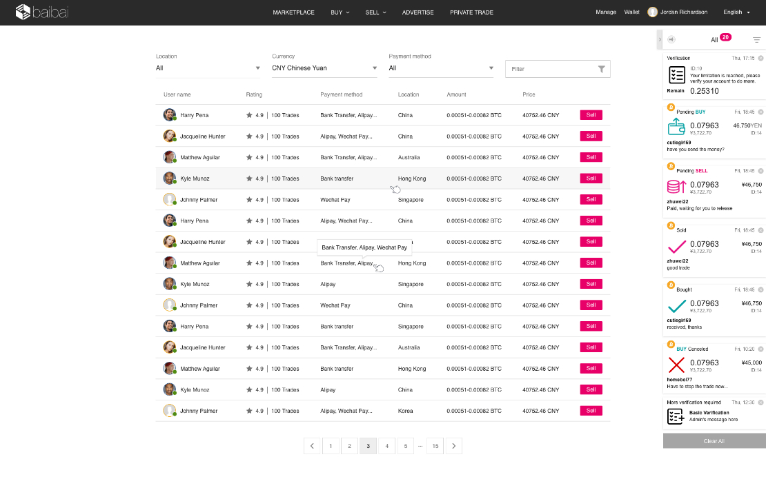Click the funnel icon in Filter box

(601, 69)
